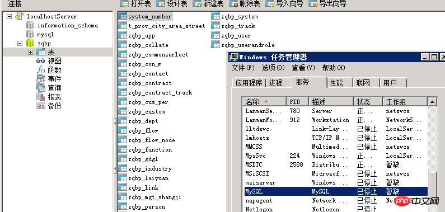Viewport: 445px width, 212px height.
Task: Open the 查看(V) menu in Task Manager
Action: (x=303, y=68)
